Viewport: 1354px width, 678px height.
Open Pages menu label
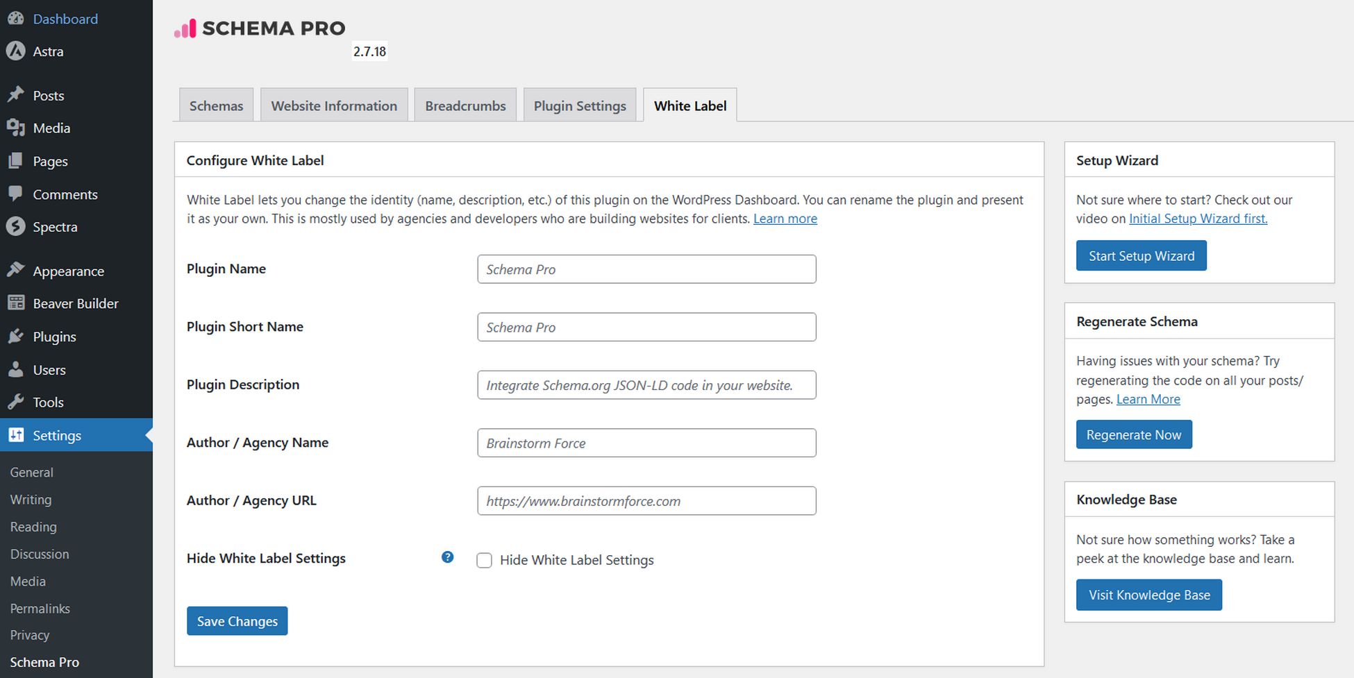pos(50,162)
